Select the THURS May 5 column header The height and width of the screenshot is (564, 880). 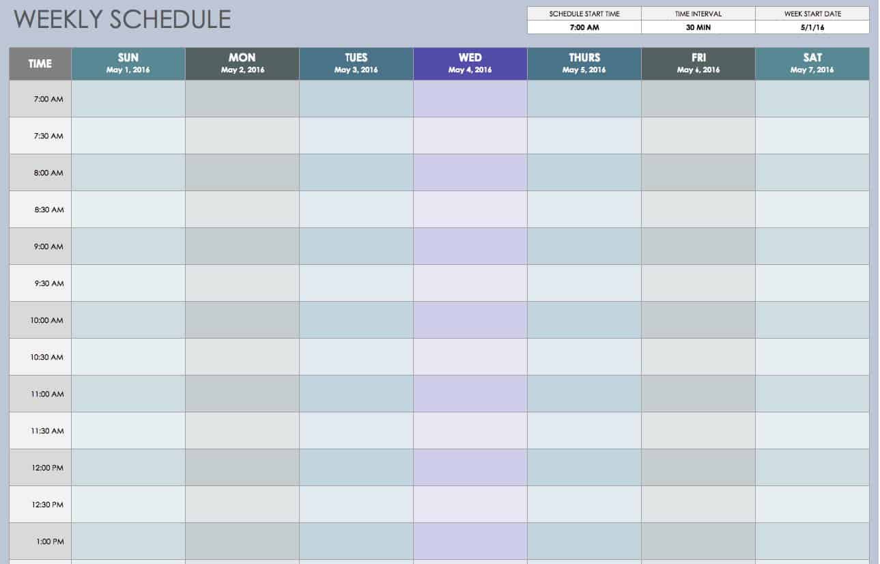(x=584, y=64)
